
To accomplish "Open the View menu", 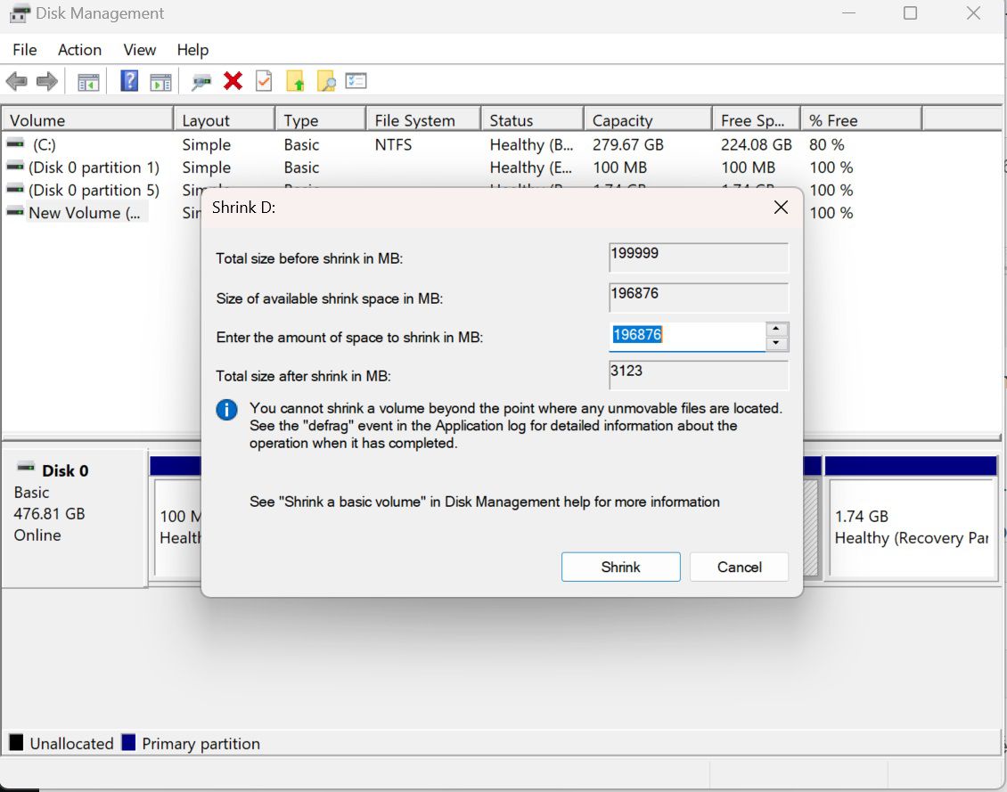I will 139,50.
